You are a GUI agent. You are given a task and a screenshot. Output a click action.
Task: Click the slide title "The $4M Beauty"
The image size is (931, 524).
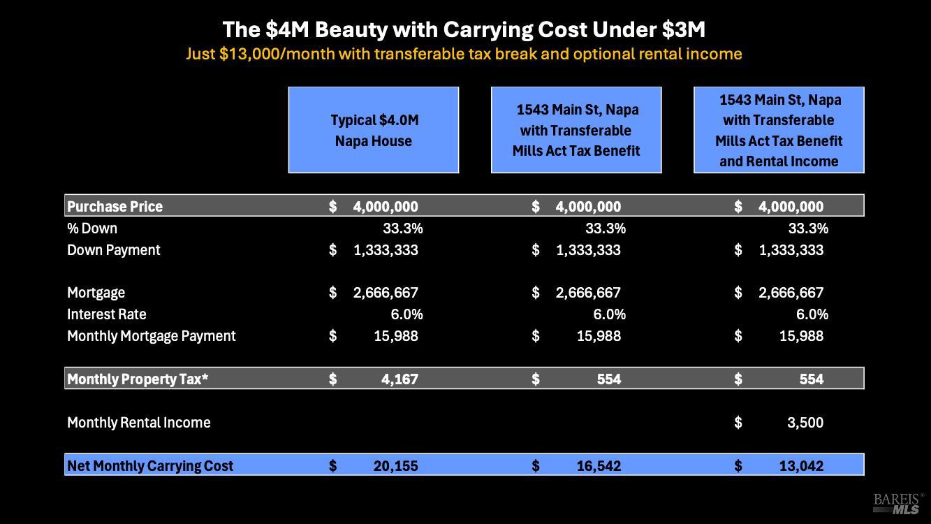[464, 29]
